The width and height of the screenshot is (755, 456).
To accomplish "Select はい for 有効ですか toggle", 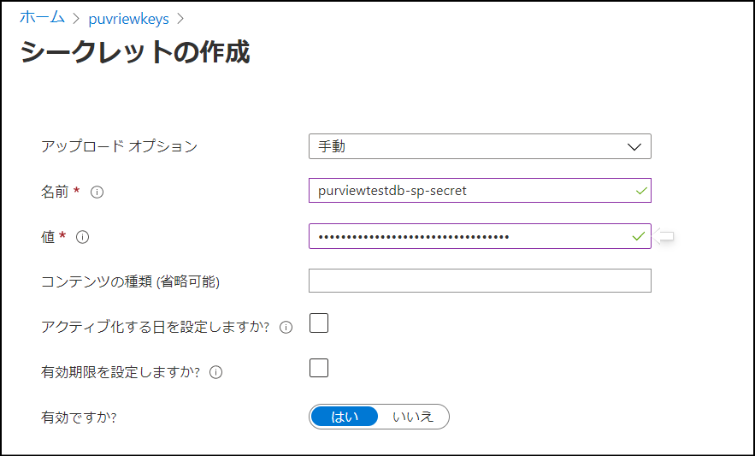I will [345, 417].
